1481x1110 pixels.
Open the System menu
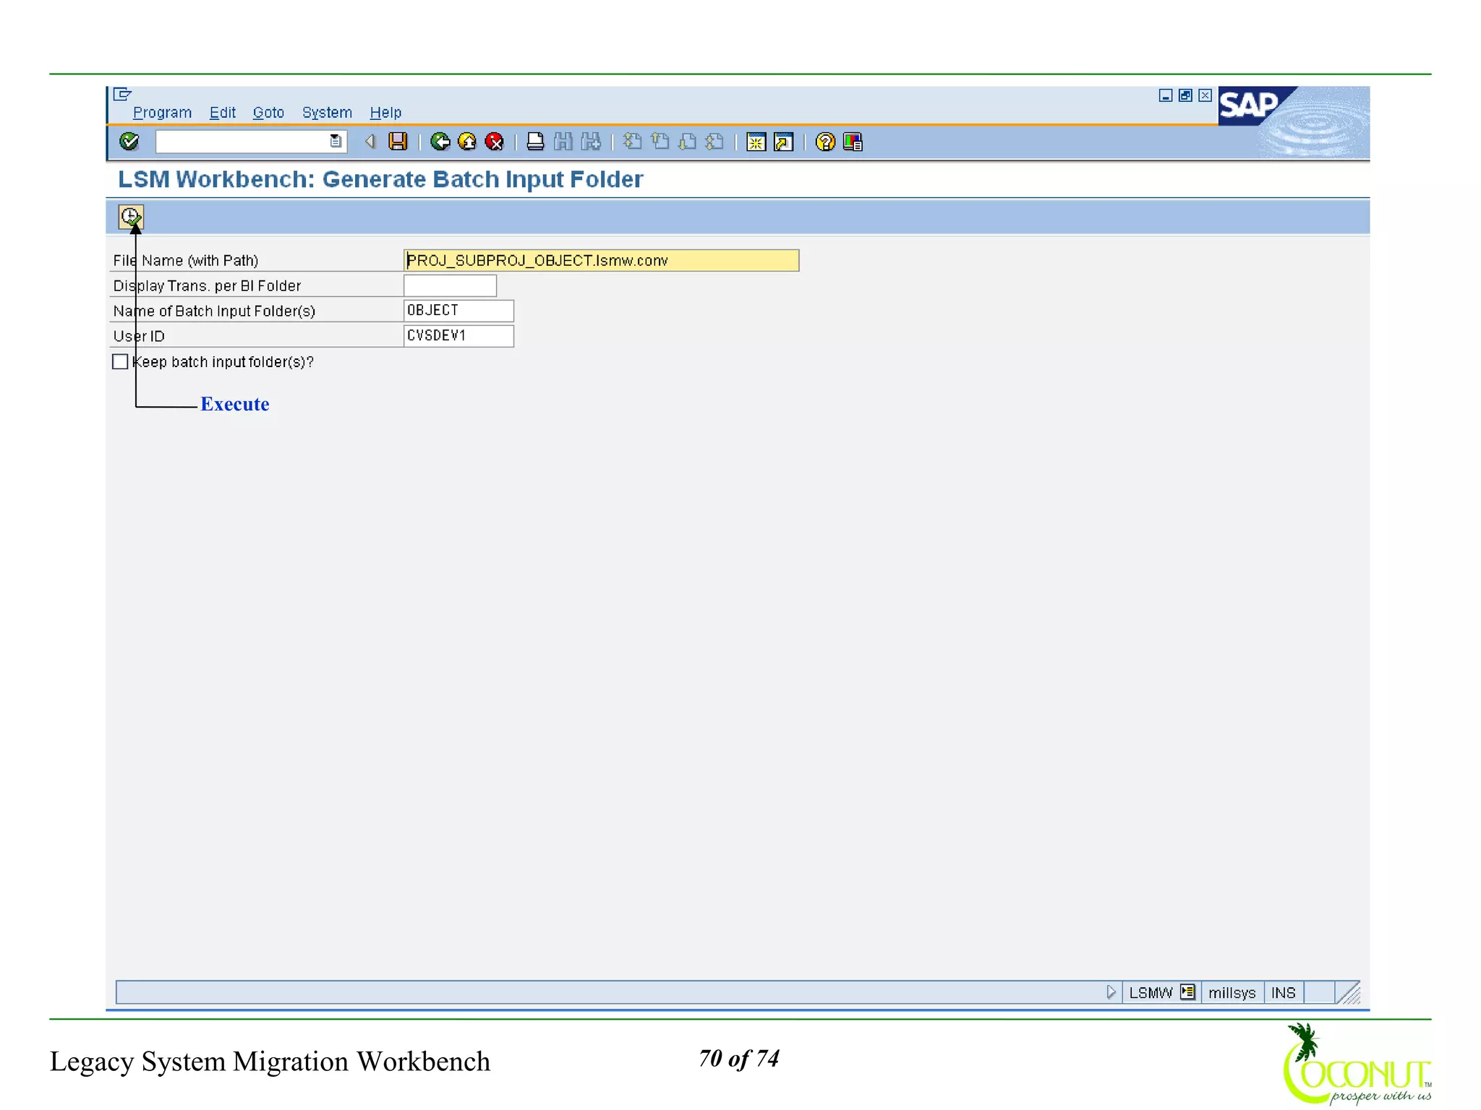pyautogui.click(x=327, y=113)
